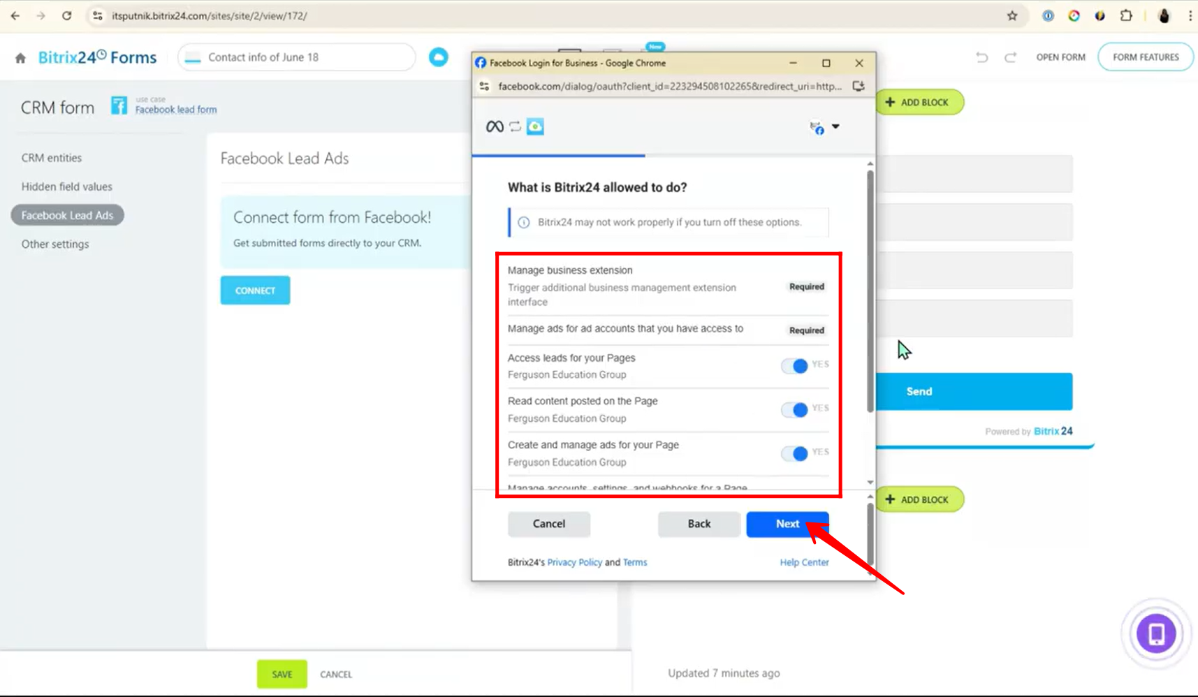Click the upper ADD BLOCK button
Viewport: 1198px width, 697px height.
(919, 102)
